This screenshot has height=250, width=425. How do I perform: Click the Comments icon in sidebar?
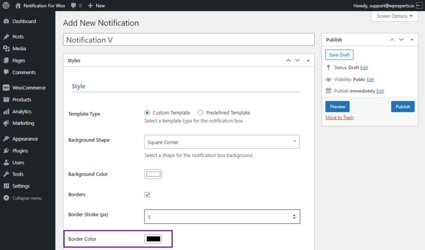[x=6, y=72]
